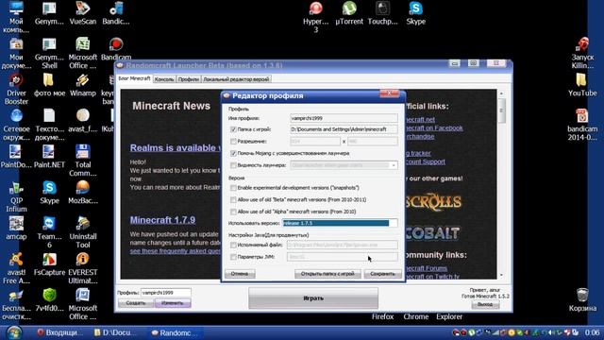Switch to 'Входящие' taskbar item

[x=59, y=332]
